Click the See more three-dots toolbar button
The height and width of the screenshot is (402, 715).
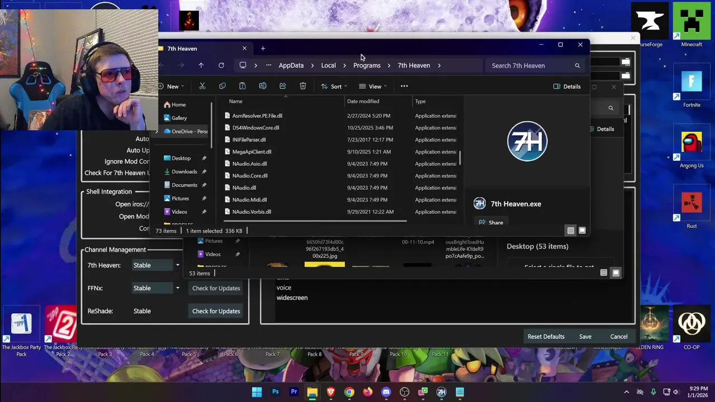point(404,86)
